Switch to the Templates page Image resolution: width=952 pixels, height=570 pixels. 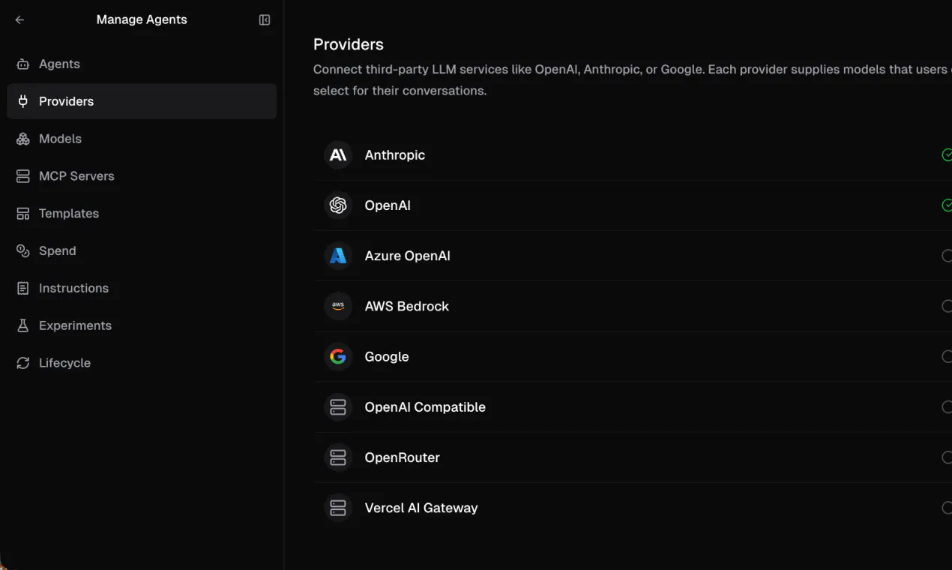pos(142,214)
